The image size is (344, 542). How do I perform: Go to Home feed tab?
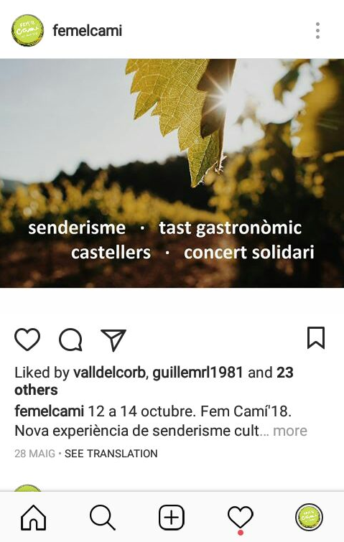[34, 518]
